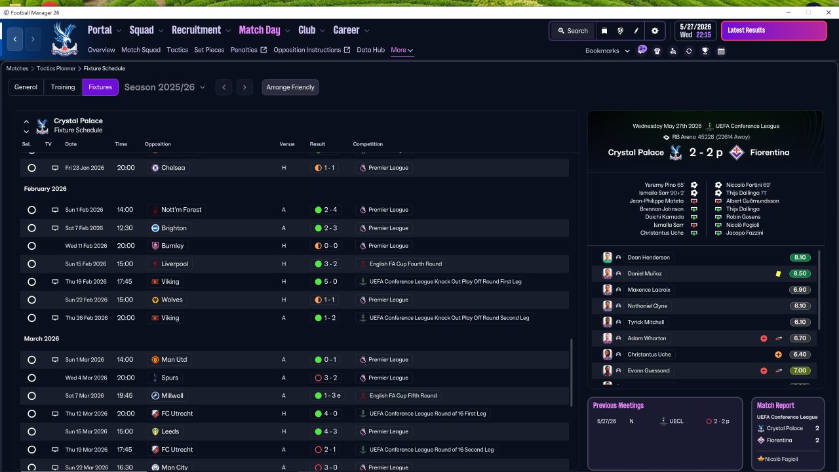Viewport: 839px width, 472px height.
Task: Click the date and time display
Action: pyautogui.click(x=695, y=31)
